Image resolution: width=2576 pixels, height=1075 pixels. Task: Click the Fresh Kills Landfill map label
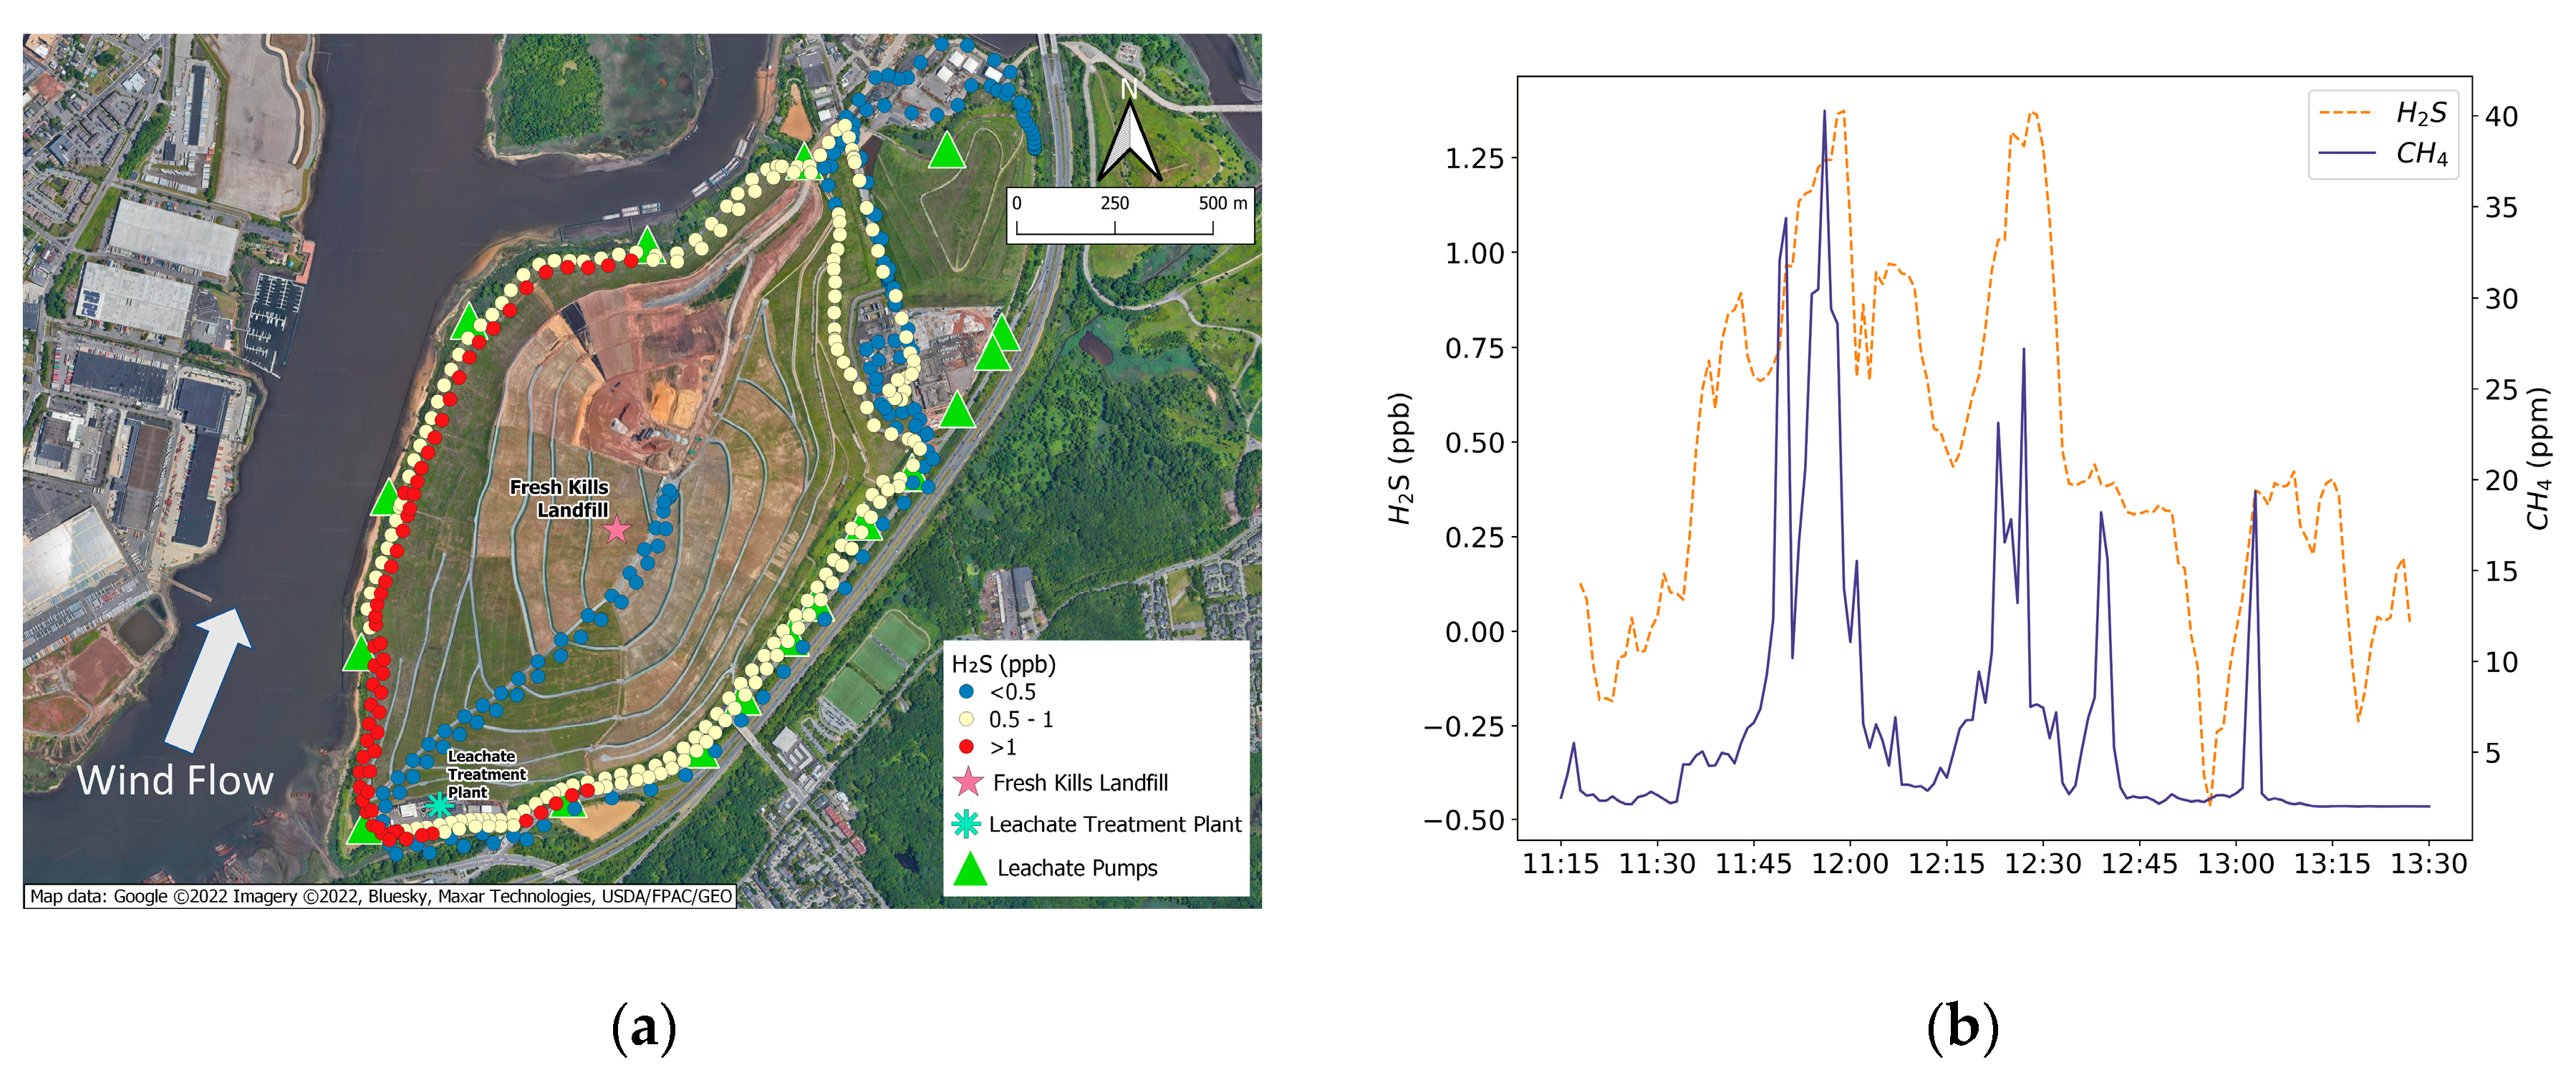point(560,497)
